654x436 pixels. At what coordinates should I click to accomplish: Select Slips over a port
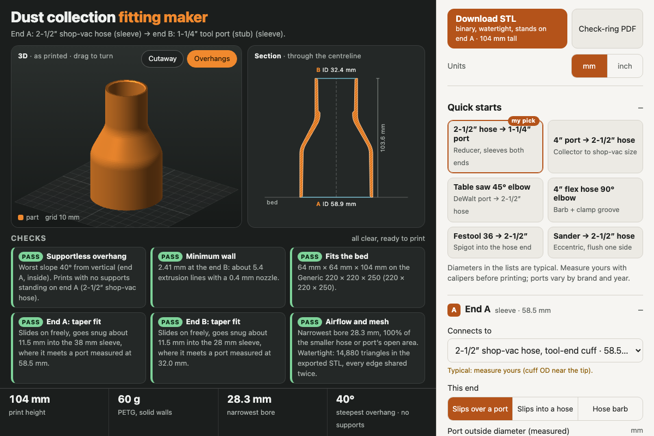pos(480,409)
